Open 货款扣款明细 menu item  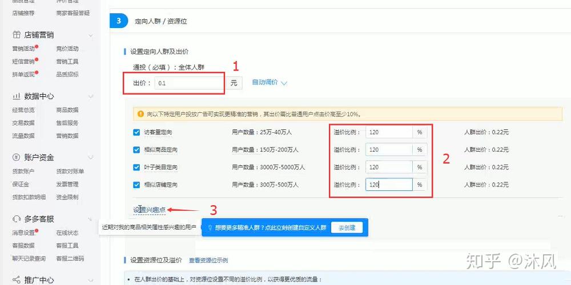coord(29,197)
